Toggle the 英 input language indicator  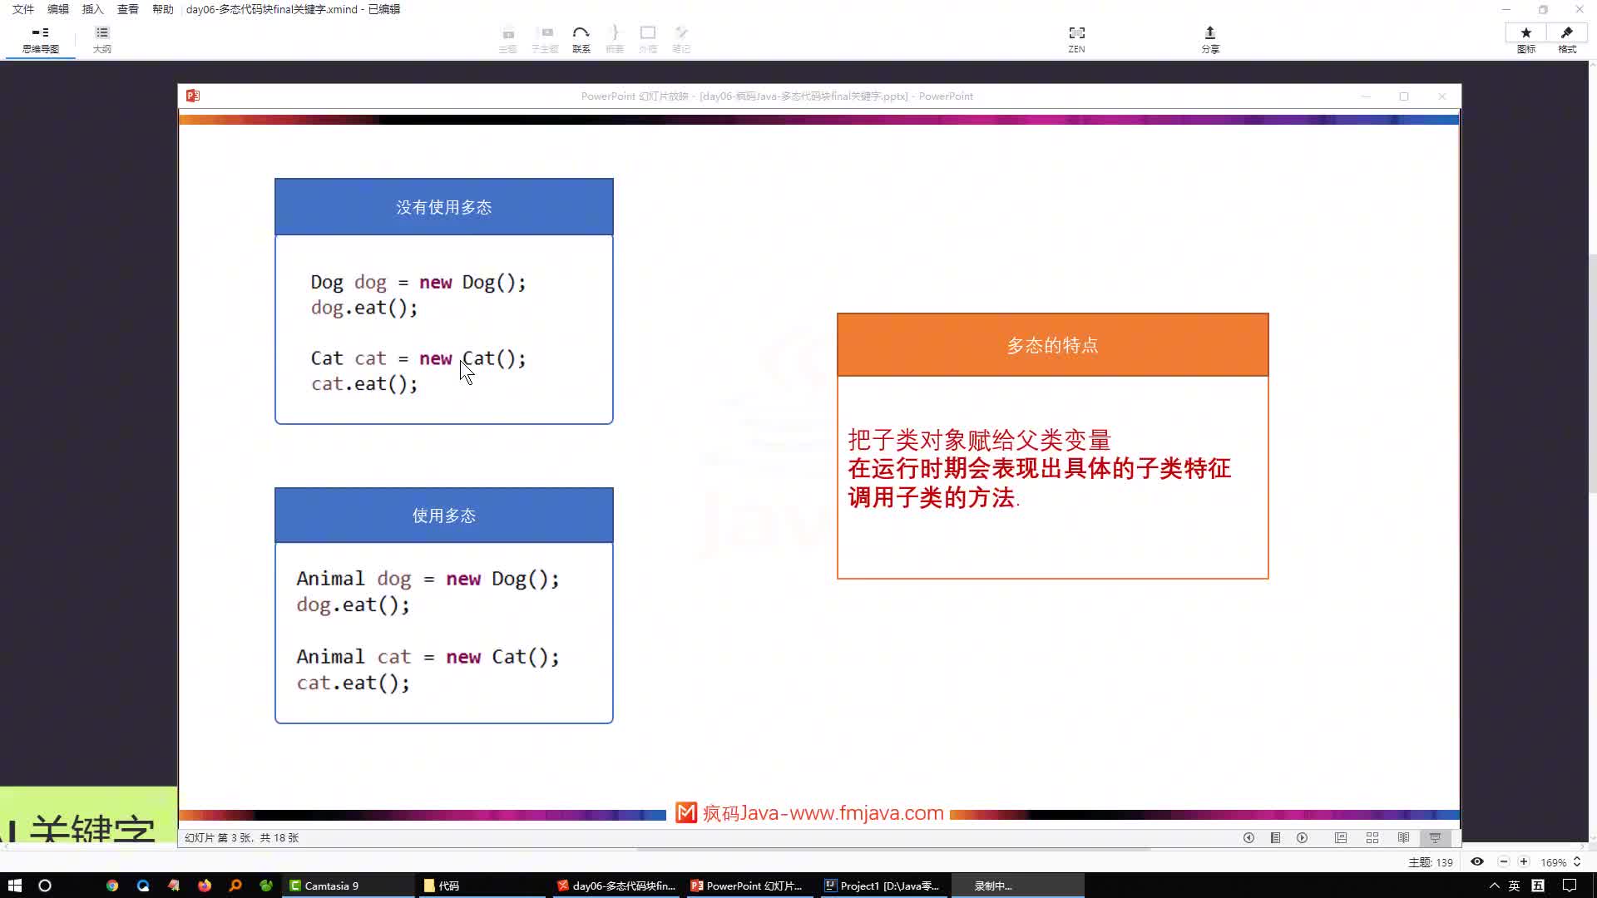(x=1514, y=886)
